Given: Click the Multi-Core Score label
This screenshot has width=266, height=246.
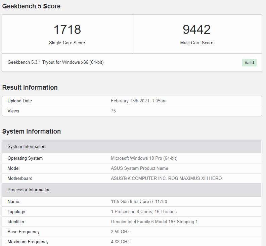Looking at the screenshot, I should pyautogui.click(x=196, y=43).
